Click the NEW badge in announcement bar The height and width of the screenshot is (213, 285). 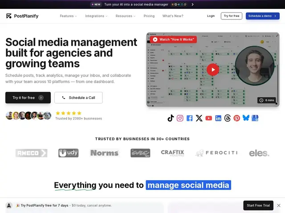coord(96,4)
